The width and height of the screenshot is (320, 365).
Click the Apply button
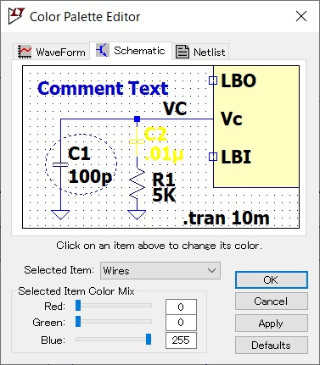pyautogui.click(x=271, y=324)
